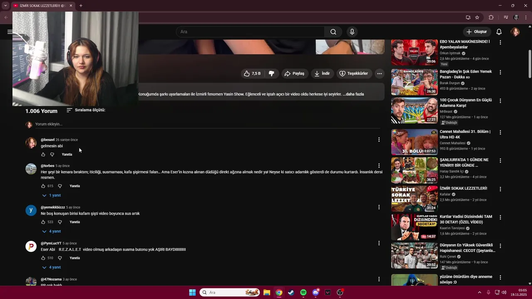Open more video actions ellipsis menu
532x299 pixels.
[379, 74]
